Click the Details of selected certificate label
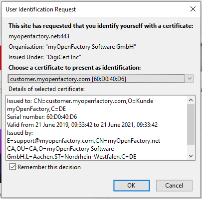Image resolution: width=202 pixels, height=199 pixels. coord(46,89)
